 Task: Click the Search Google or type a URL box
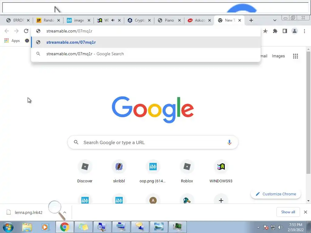(x=153, y=142)
